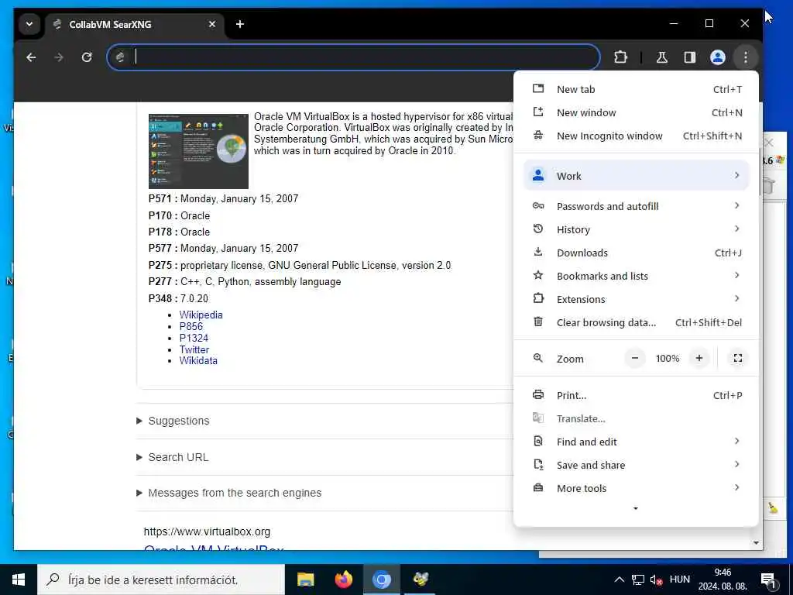Click the Work profile person icon
793x595 pixels.
(x=538, y=175)
